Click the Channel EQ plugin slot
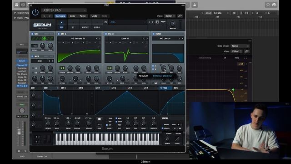 coord(22,65)
